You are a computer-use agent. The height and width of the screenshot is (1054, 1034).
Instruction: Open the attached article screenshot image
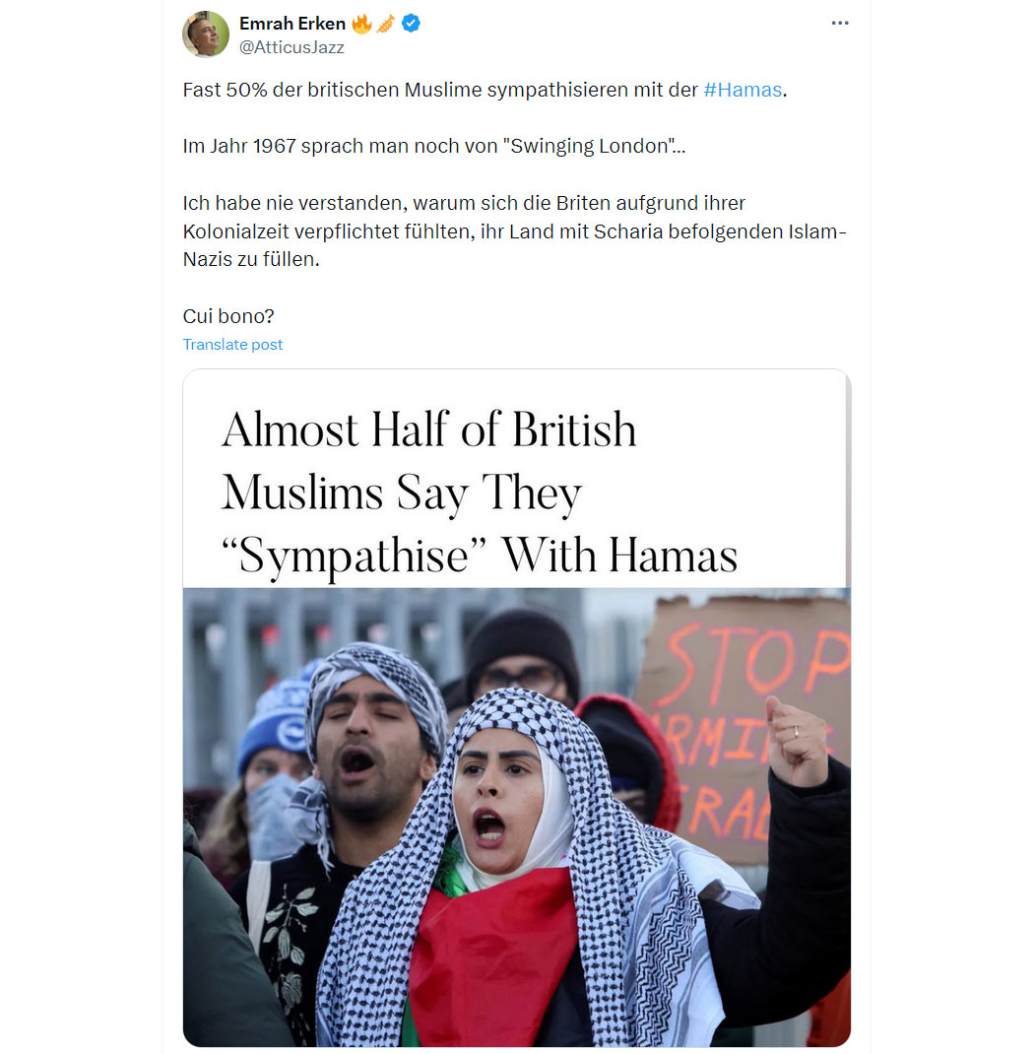[517, 708]
